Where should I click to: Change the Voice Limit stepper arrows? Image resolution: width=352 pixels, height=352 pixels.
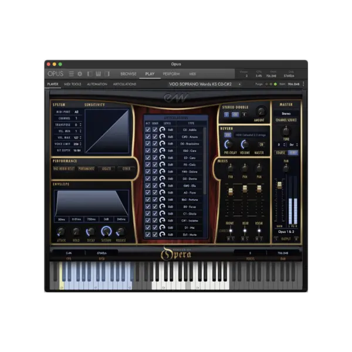tap(80, 144)
